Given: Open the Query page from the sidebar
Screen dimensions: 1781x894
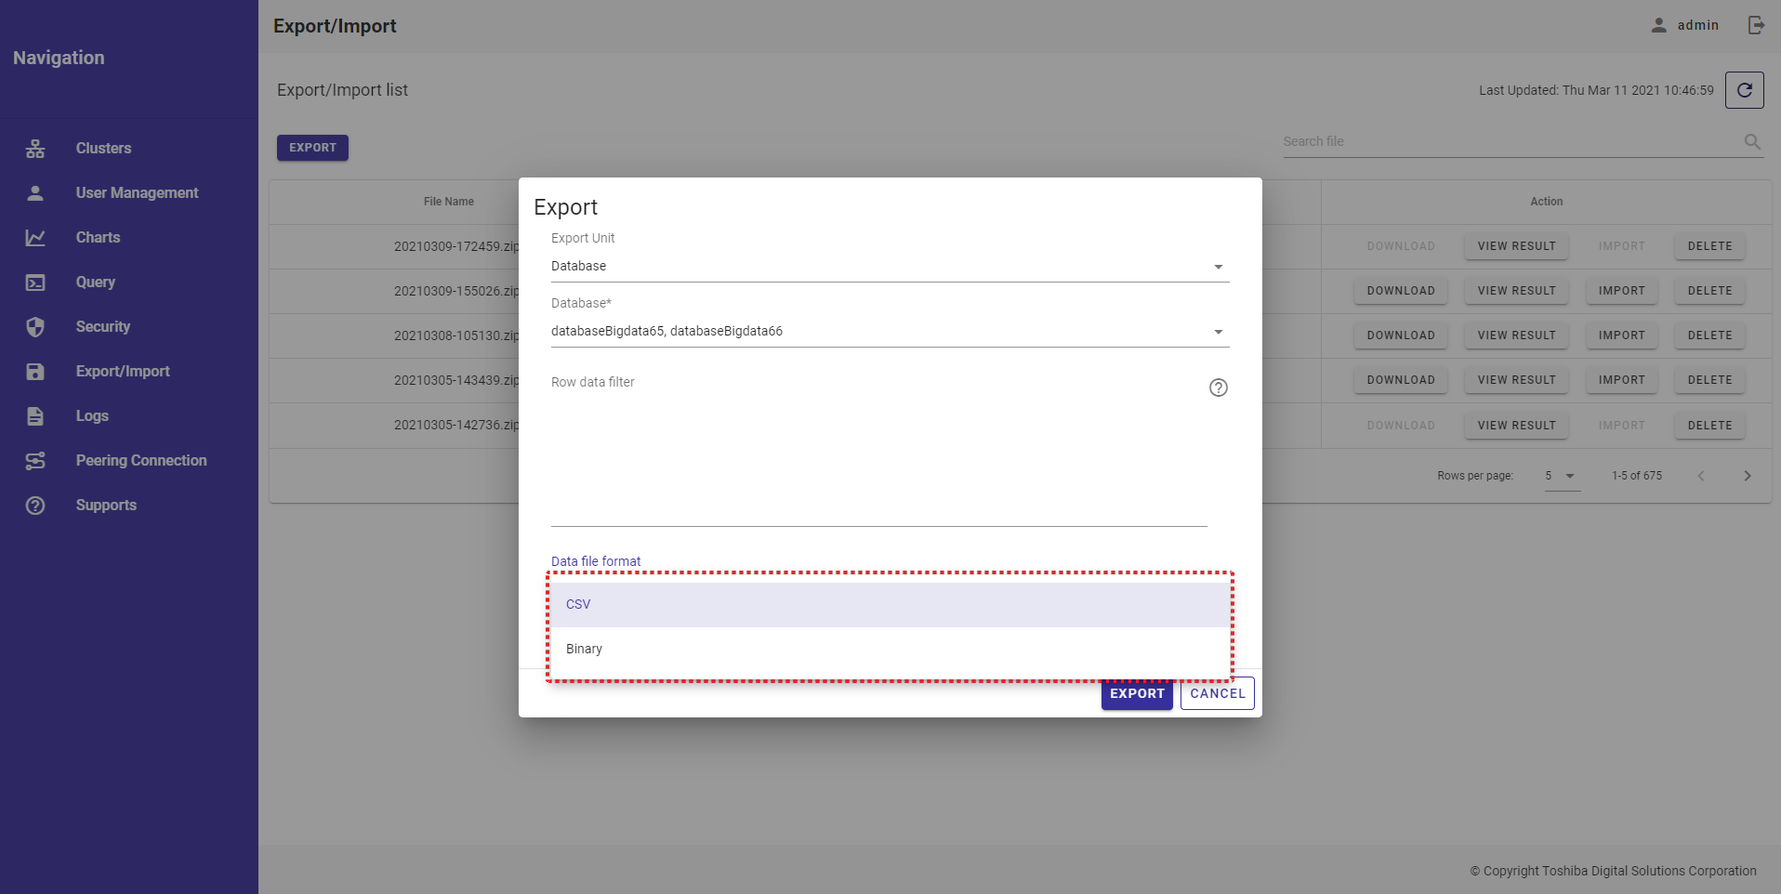Looking at the screenshot, I should pyautogui.click(x=96, y=282).
